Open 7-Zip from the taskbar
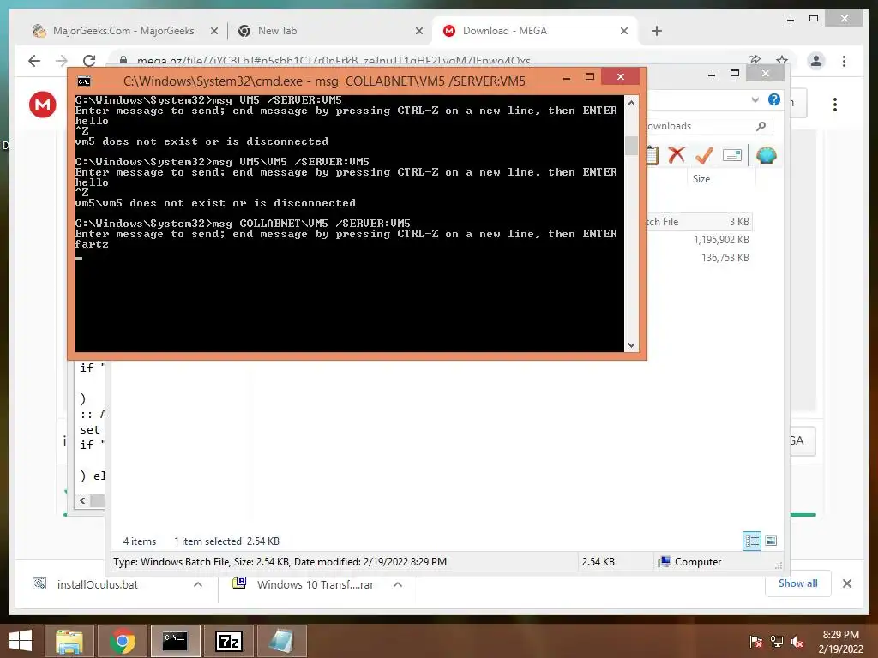The image size is (878, 658). (x=228, y=641)
